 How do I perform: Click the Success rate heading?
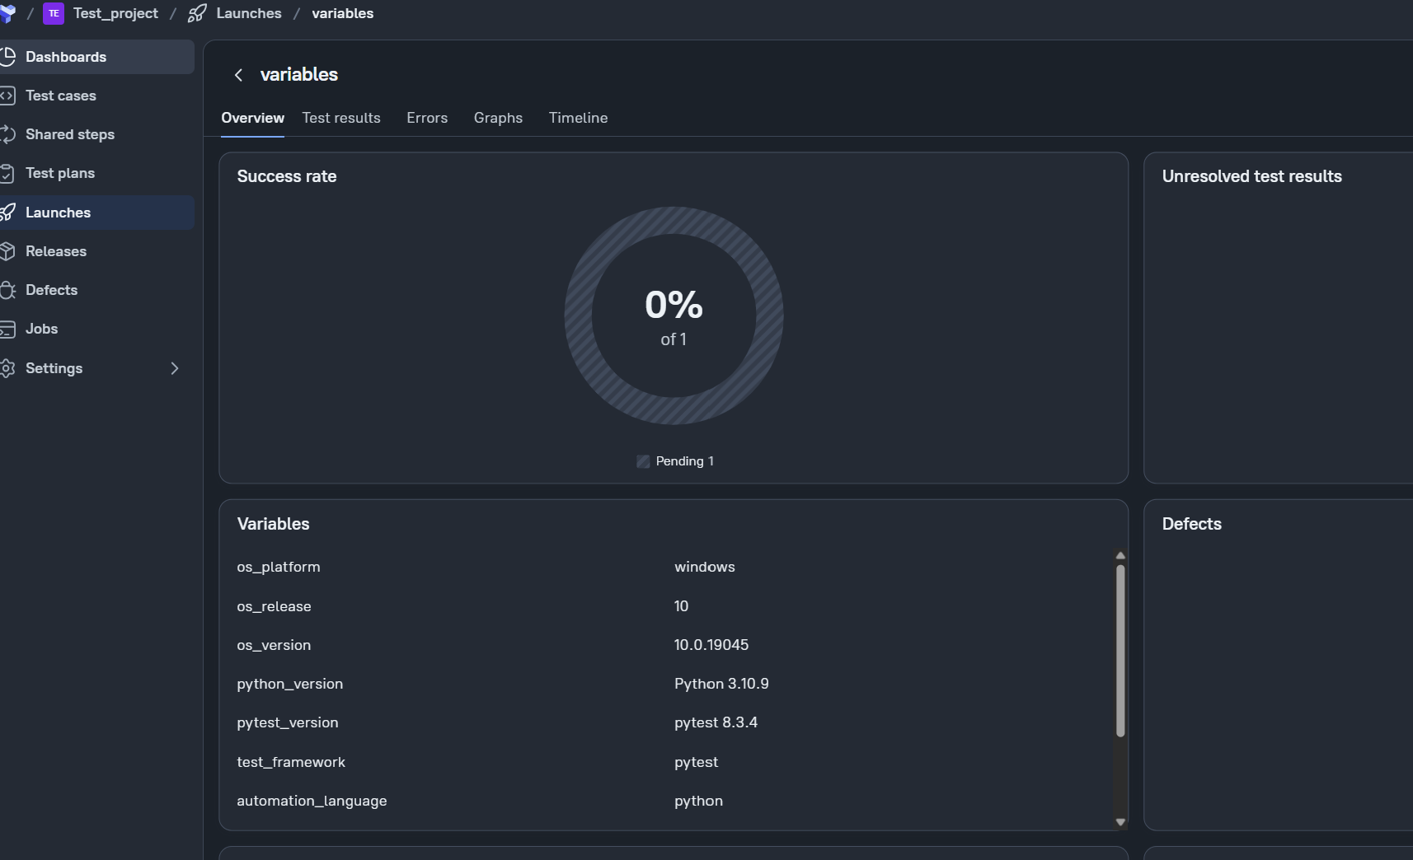click(287, 176)
